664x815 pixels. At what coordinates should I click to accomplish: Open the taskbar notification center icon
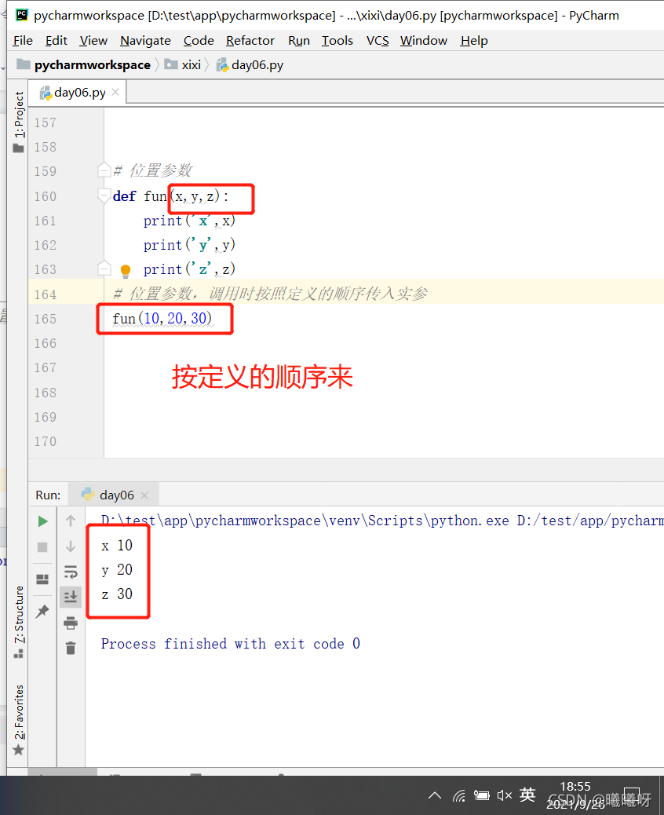click(x=632, y=795)
